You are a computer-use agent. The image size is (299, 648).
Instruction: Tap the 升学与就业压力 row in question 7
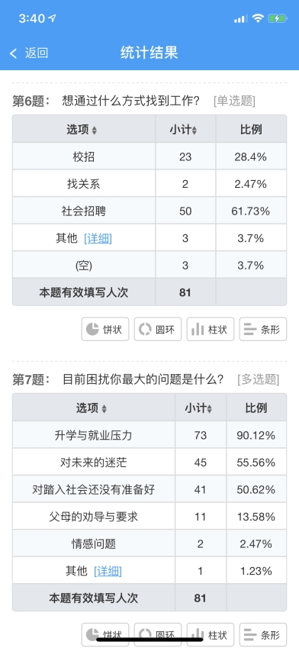[149, 435]
